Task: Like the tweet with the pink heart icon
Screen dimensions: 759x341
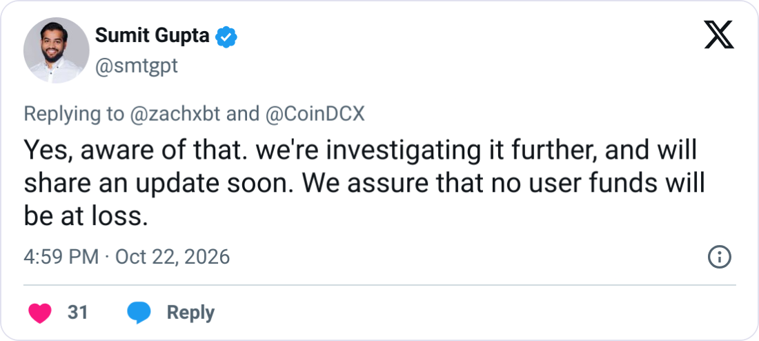Action: click(x=40, y=313)
